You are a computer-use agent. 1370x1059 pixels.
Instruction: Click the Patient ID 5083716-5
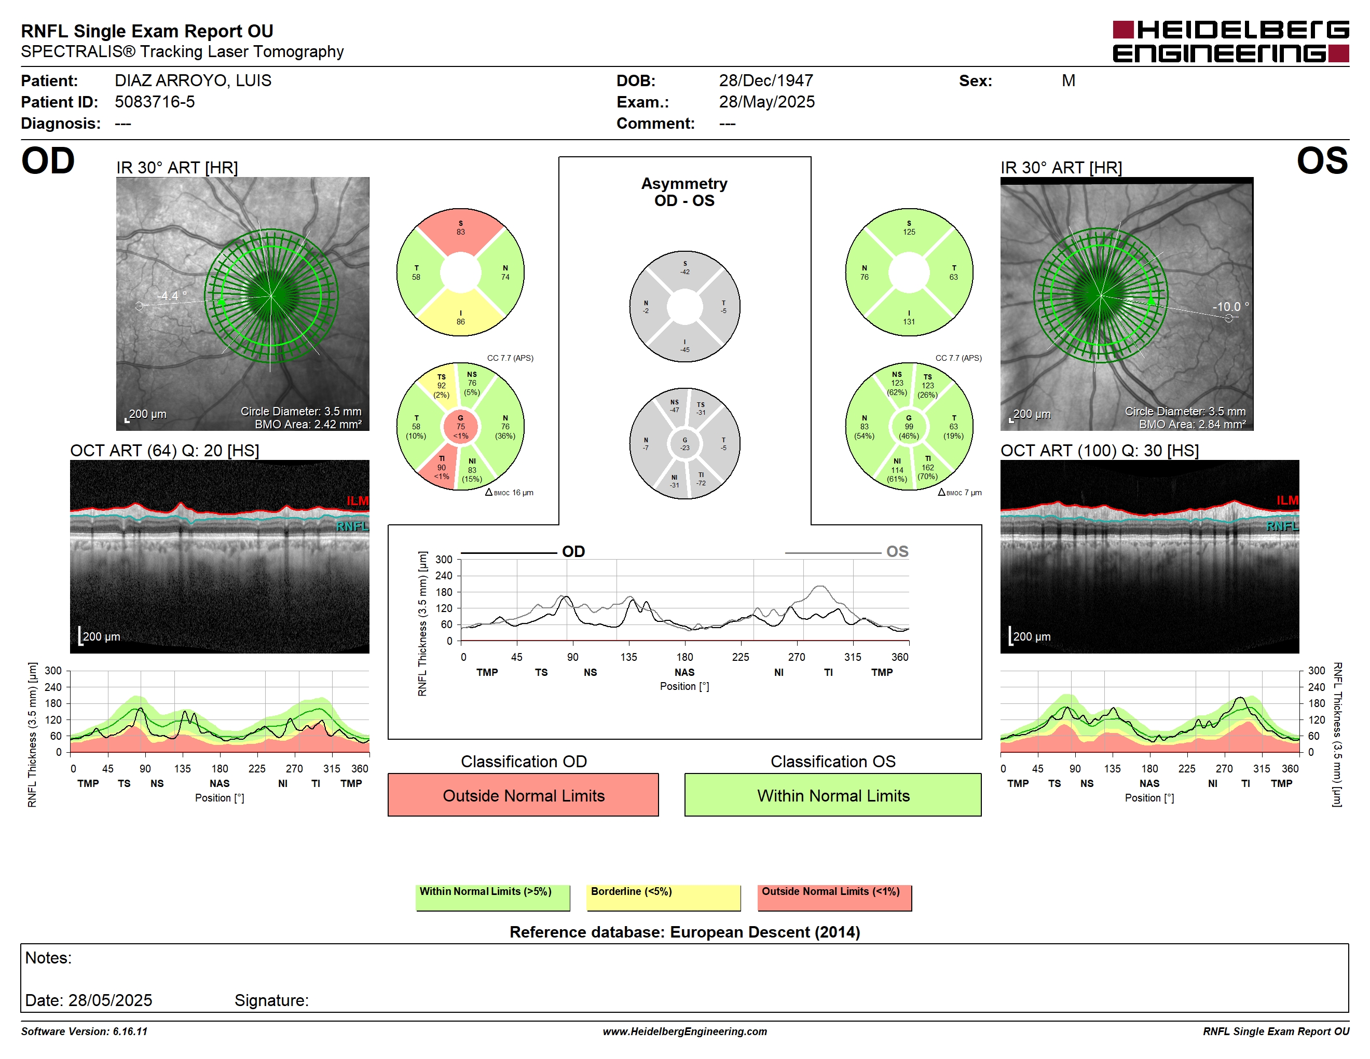point(155,102)
